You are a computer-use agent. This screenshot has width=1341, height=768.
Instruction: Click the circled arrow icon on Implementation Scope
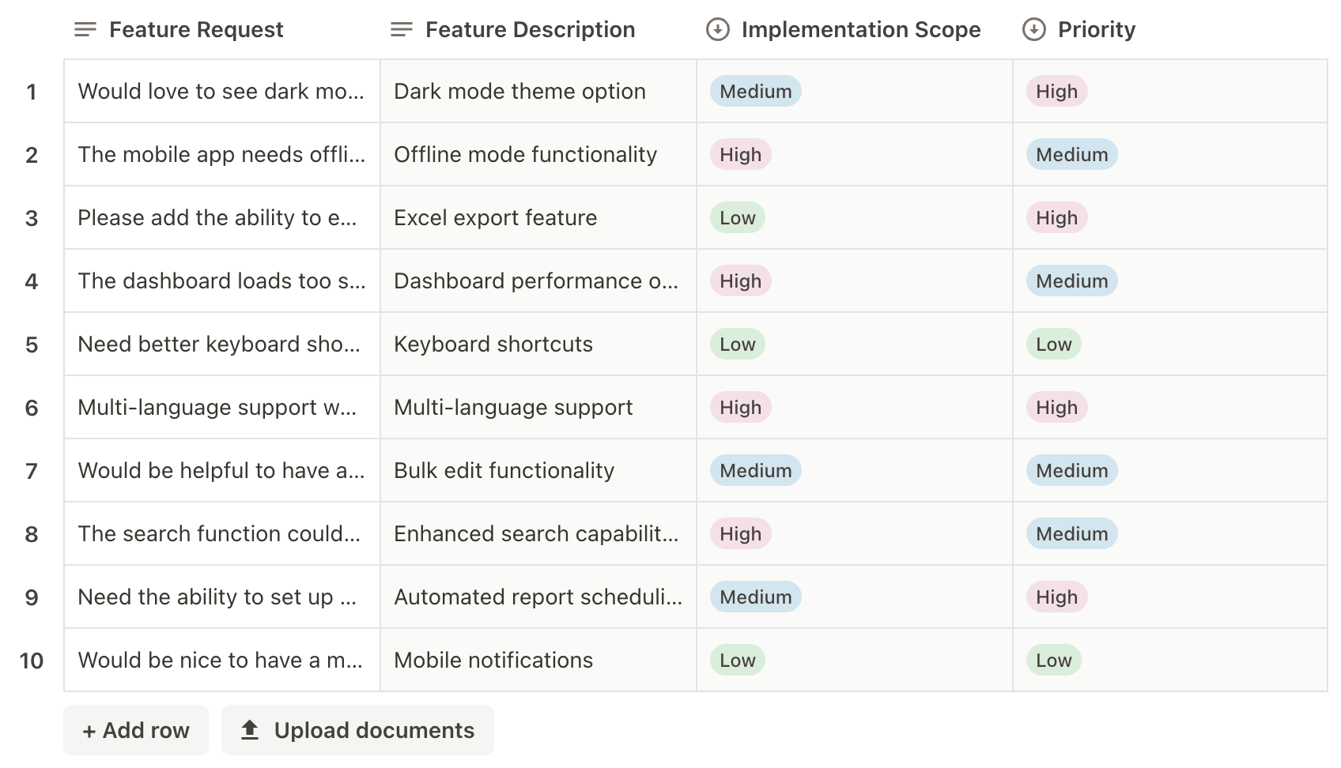pyautogui.click(x=717, y=29)
